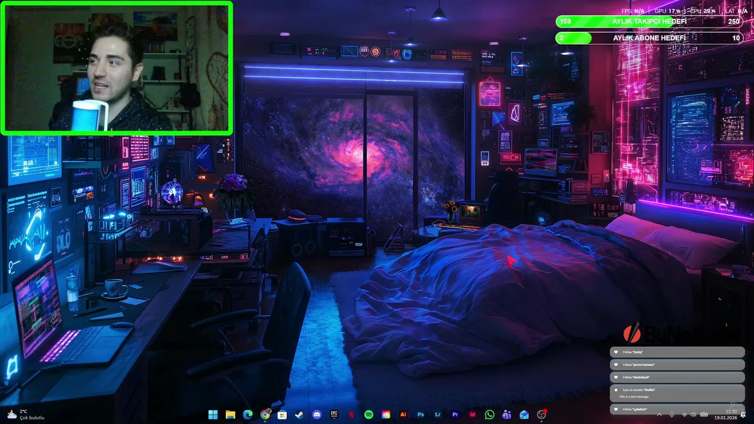The width and height of the screenshot is (754, 424).
Task: Switch to OBS Studio in the taskbar
Action: tap(541, 415)
